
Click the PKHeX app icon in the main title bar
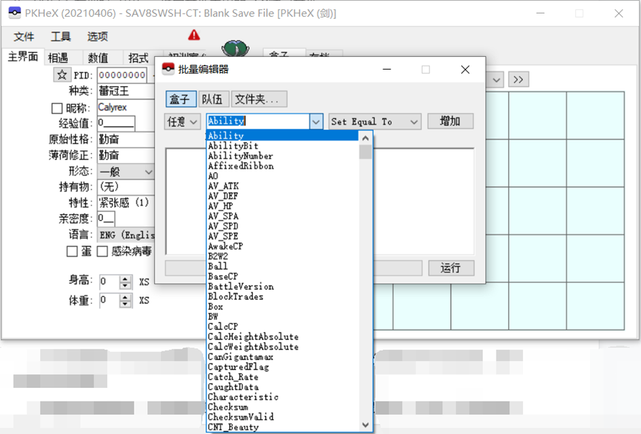click(14, 14)
